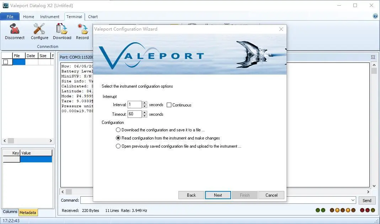
Task: Click Next in the configuration wizard
Action: click(x=218, y=195)
